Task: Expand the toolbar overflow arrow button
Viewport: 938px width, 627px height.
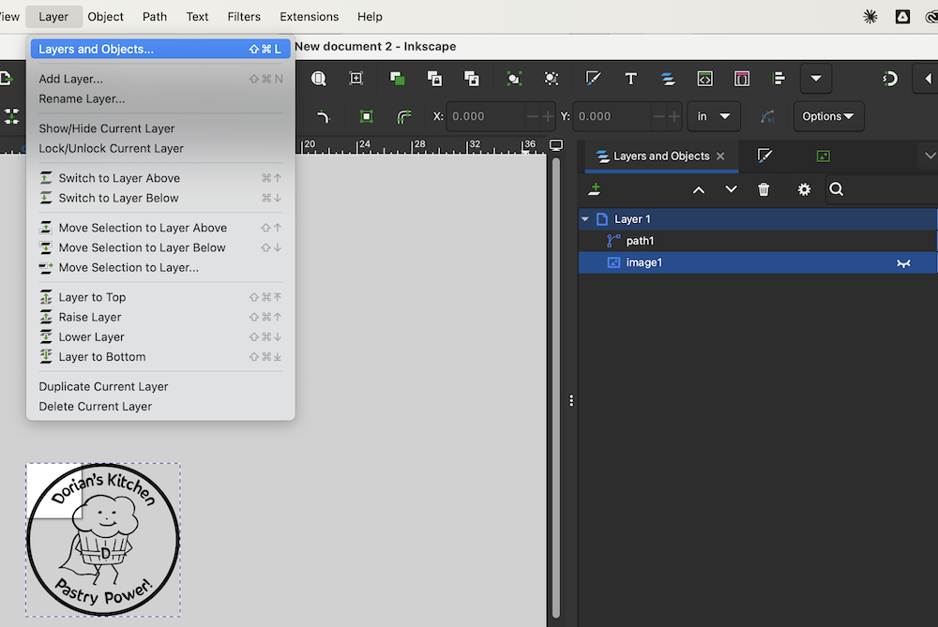Action: pyautogui.click(x=816, y=79)
